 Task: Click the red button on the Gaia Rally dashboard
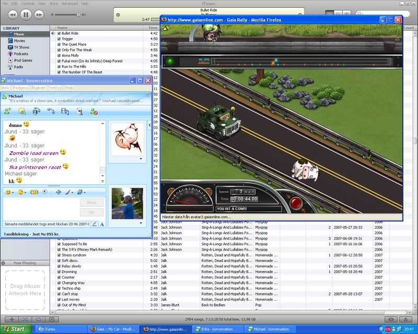pos(295,203)
